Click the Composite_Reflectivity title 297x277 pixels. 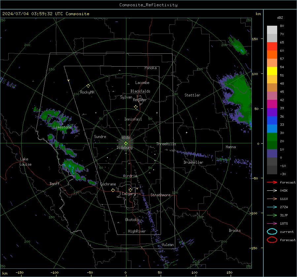(148, 5)
